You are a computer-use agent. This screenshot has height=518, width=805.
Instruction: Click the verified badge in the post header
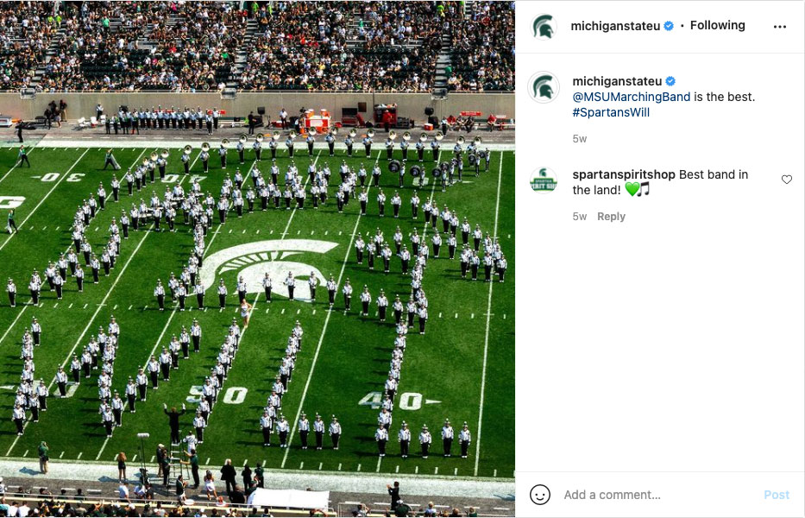(669, 26)
